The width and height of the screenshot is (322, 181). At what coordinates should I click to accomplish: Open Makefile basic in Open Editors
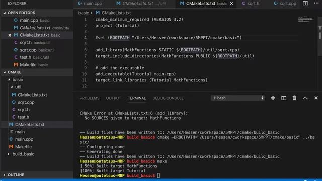(37, 65)
